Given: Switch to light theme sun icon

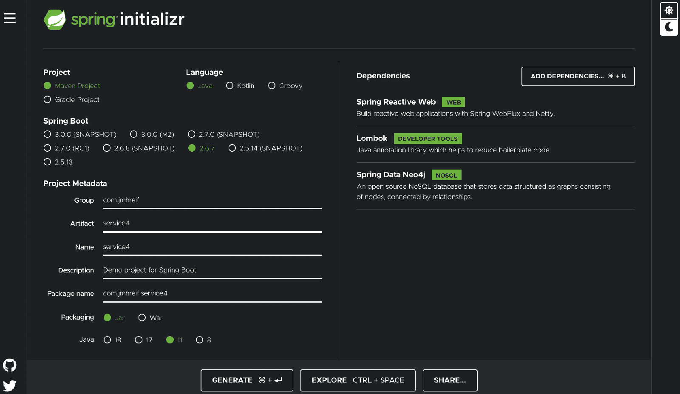Looking at the screenshot, I should (669, 10).
